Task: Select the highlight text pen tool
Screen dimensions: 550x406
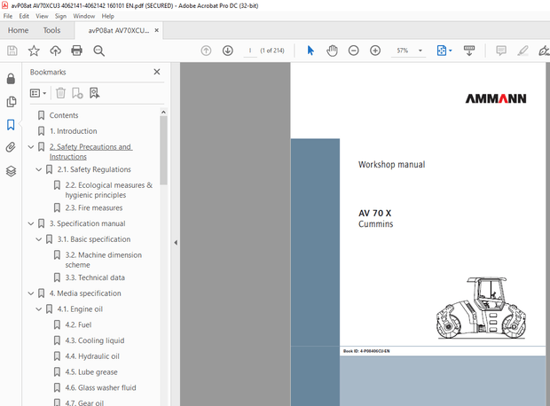Action: coord(522,51)
